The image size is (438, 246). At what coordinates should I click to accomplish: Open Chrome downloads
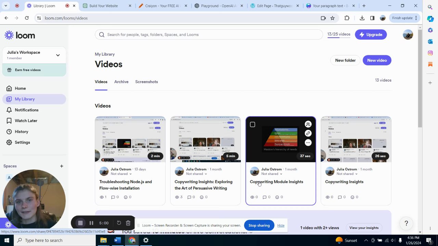click(x=362, y=18)
